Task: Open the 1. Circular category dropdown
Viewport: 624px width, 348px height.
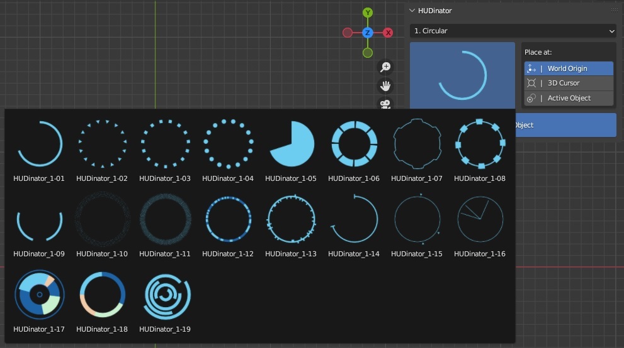Action: tap(513, 31)
